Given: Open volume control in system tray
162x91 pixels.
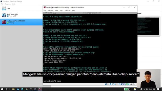Looking at the screenshot, I should pyautogui.click(x=147, y=89).
